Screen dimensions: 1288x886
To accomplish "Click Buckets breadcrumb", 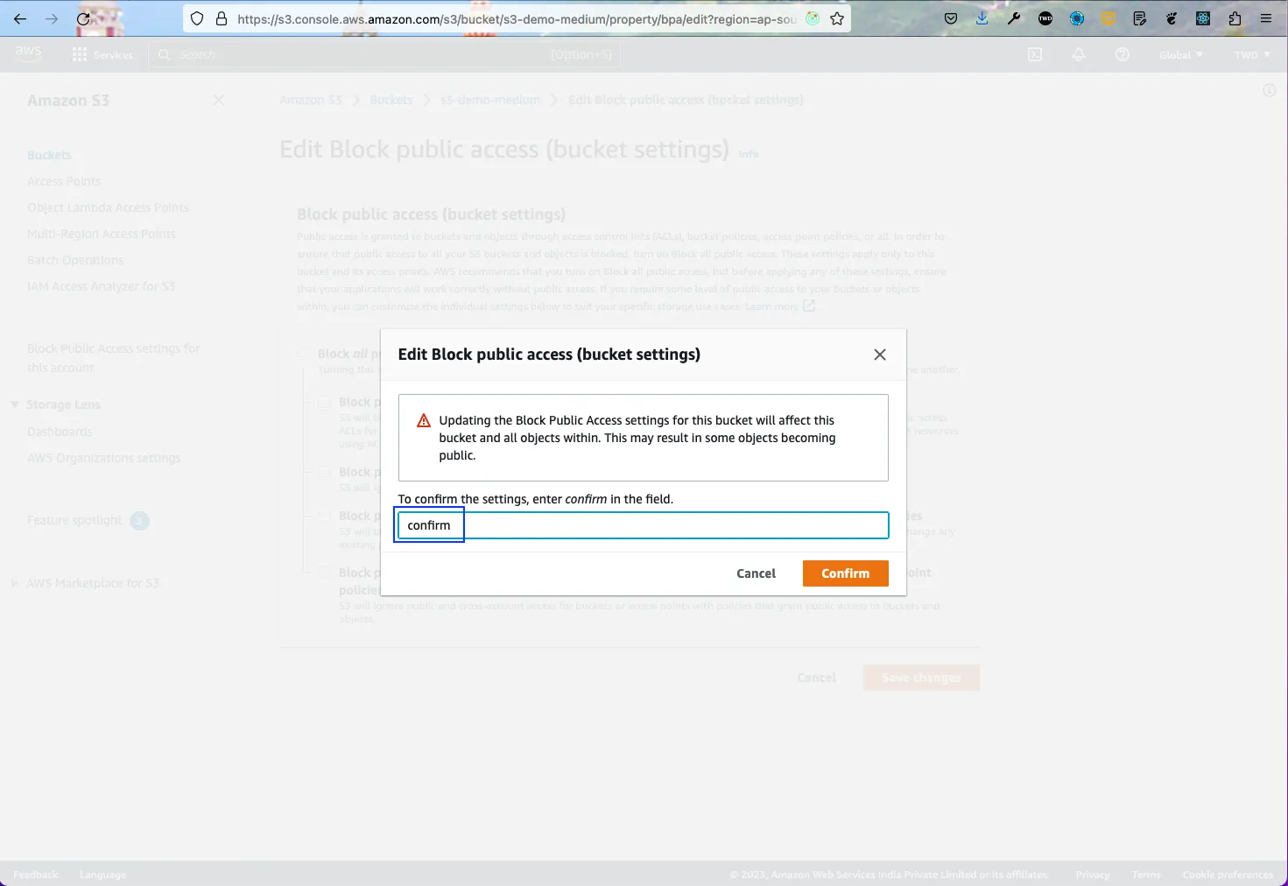I will pos(391,100).
